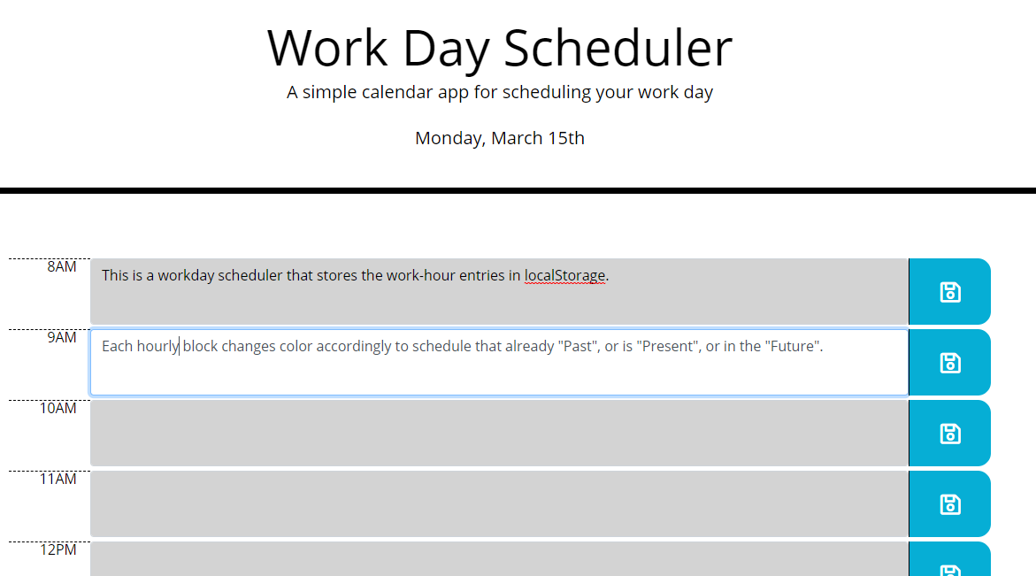Click inside the empty 11AM entry field
The width and height of the screenshot is (1036, 576).
pyautogui.click(x=499, y=503)
